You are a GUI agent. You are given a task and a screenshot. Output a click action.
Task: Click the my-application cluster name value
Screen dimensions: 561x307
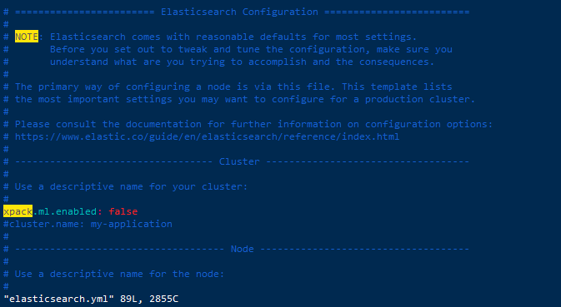[132, 224]
